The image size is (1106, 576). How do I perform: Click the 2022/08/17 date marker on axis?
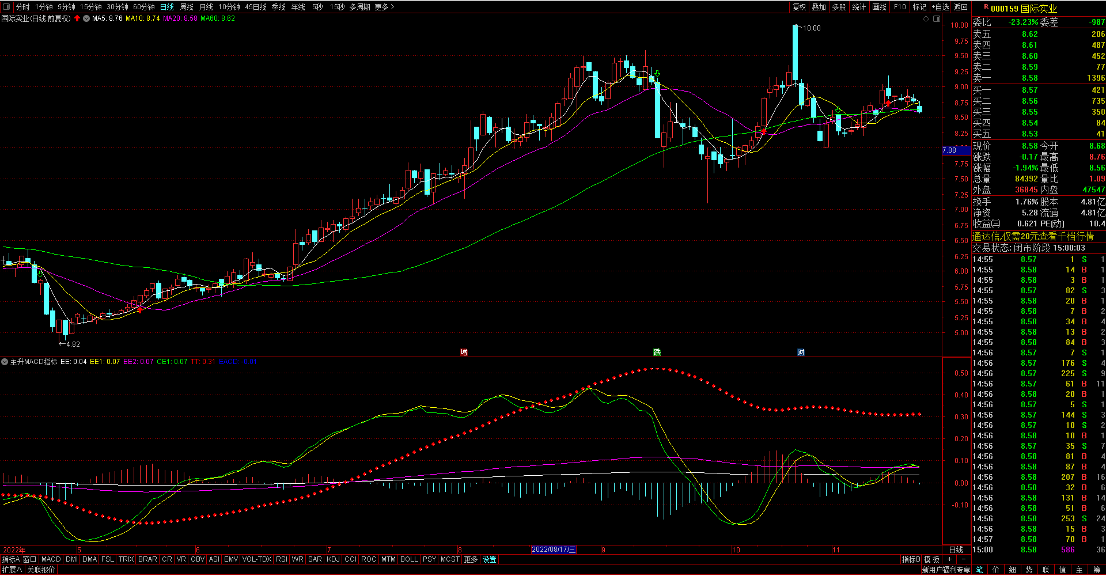(x=554, y=550)
